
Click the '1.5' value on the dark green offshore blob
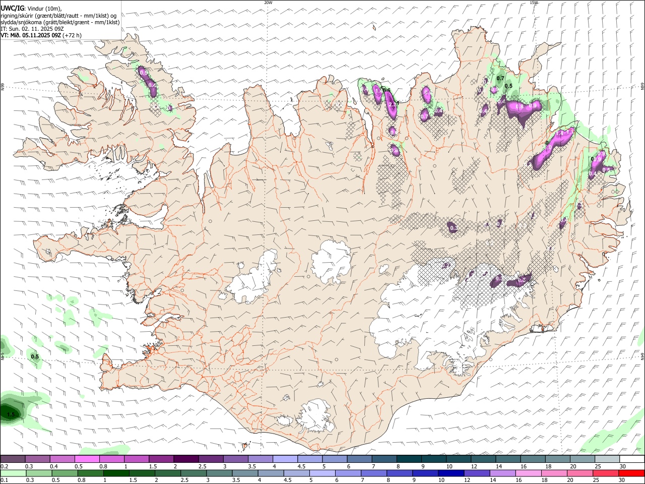[x=12, y=414]
